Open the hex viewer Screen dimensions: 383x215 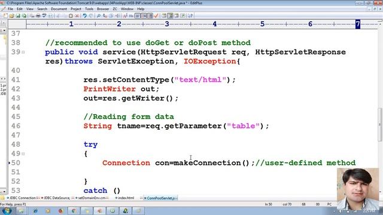point(131,16)
